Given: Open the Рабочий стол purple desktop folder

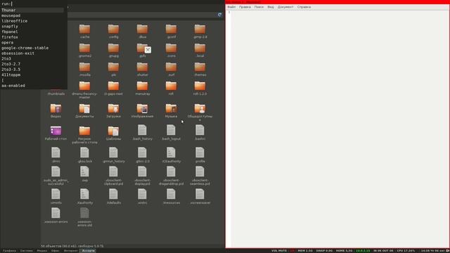Looking at the screenshot, I should (x=56, y=133).
